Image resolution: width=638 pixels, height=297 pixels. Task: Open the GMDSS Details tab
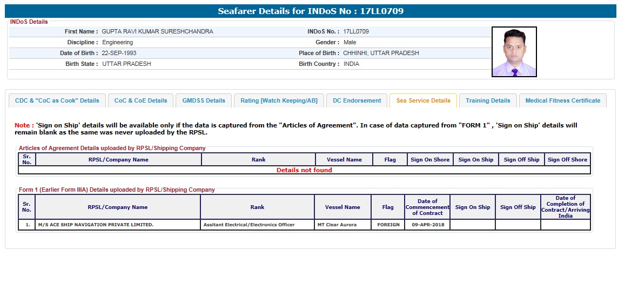[x=204, y=100]
